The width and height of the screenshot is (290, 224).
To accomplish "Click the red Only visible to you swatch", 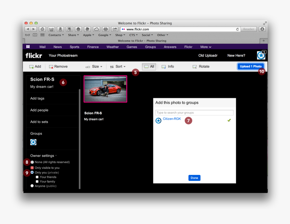I will (x=32, y=167).
